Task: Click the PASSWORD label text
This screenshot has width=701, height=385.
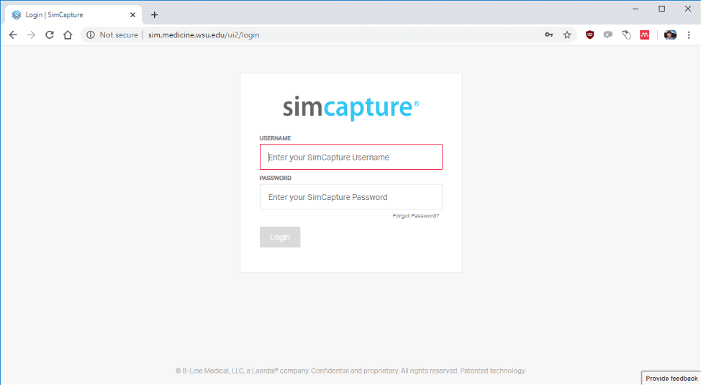Action: (276, 178)
